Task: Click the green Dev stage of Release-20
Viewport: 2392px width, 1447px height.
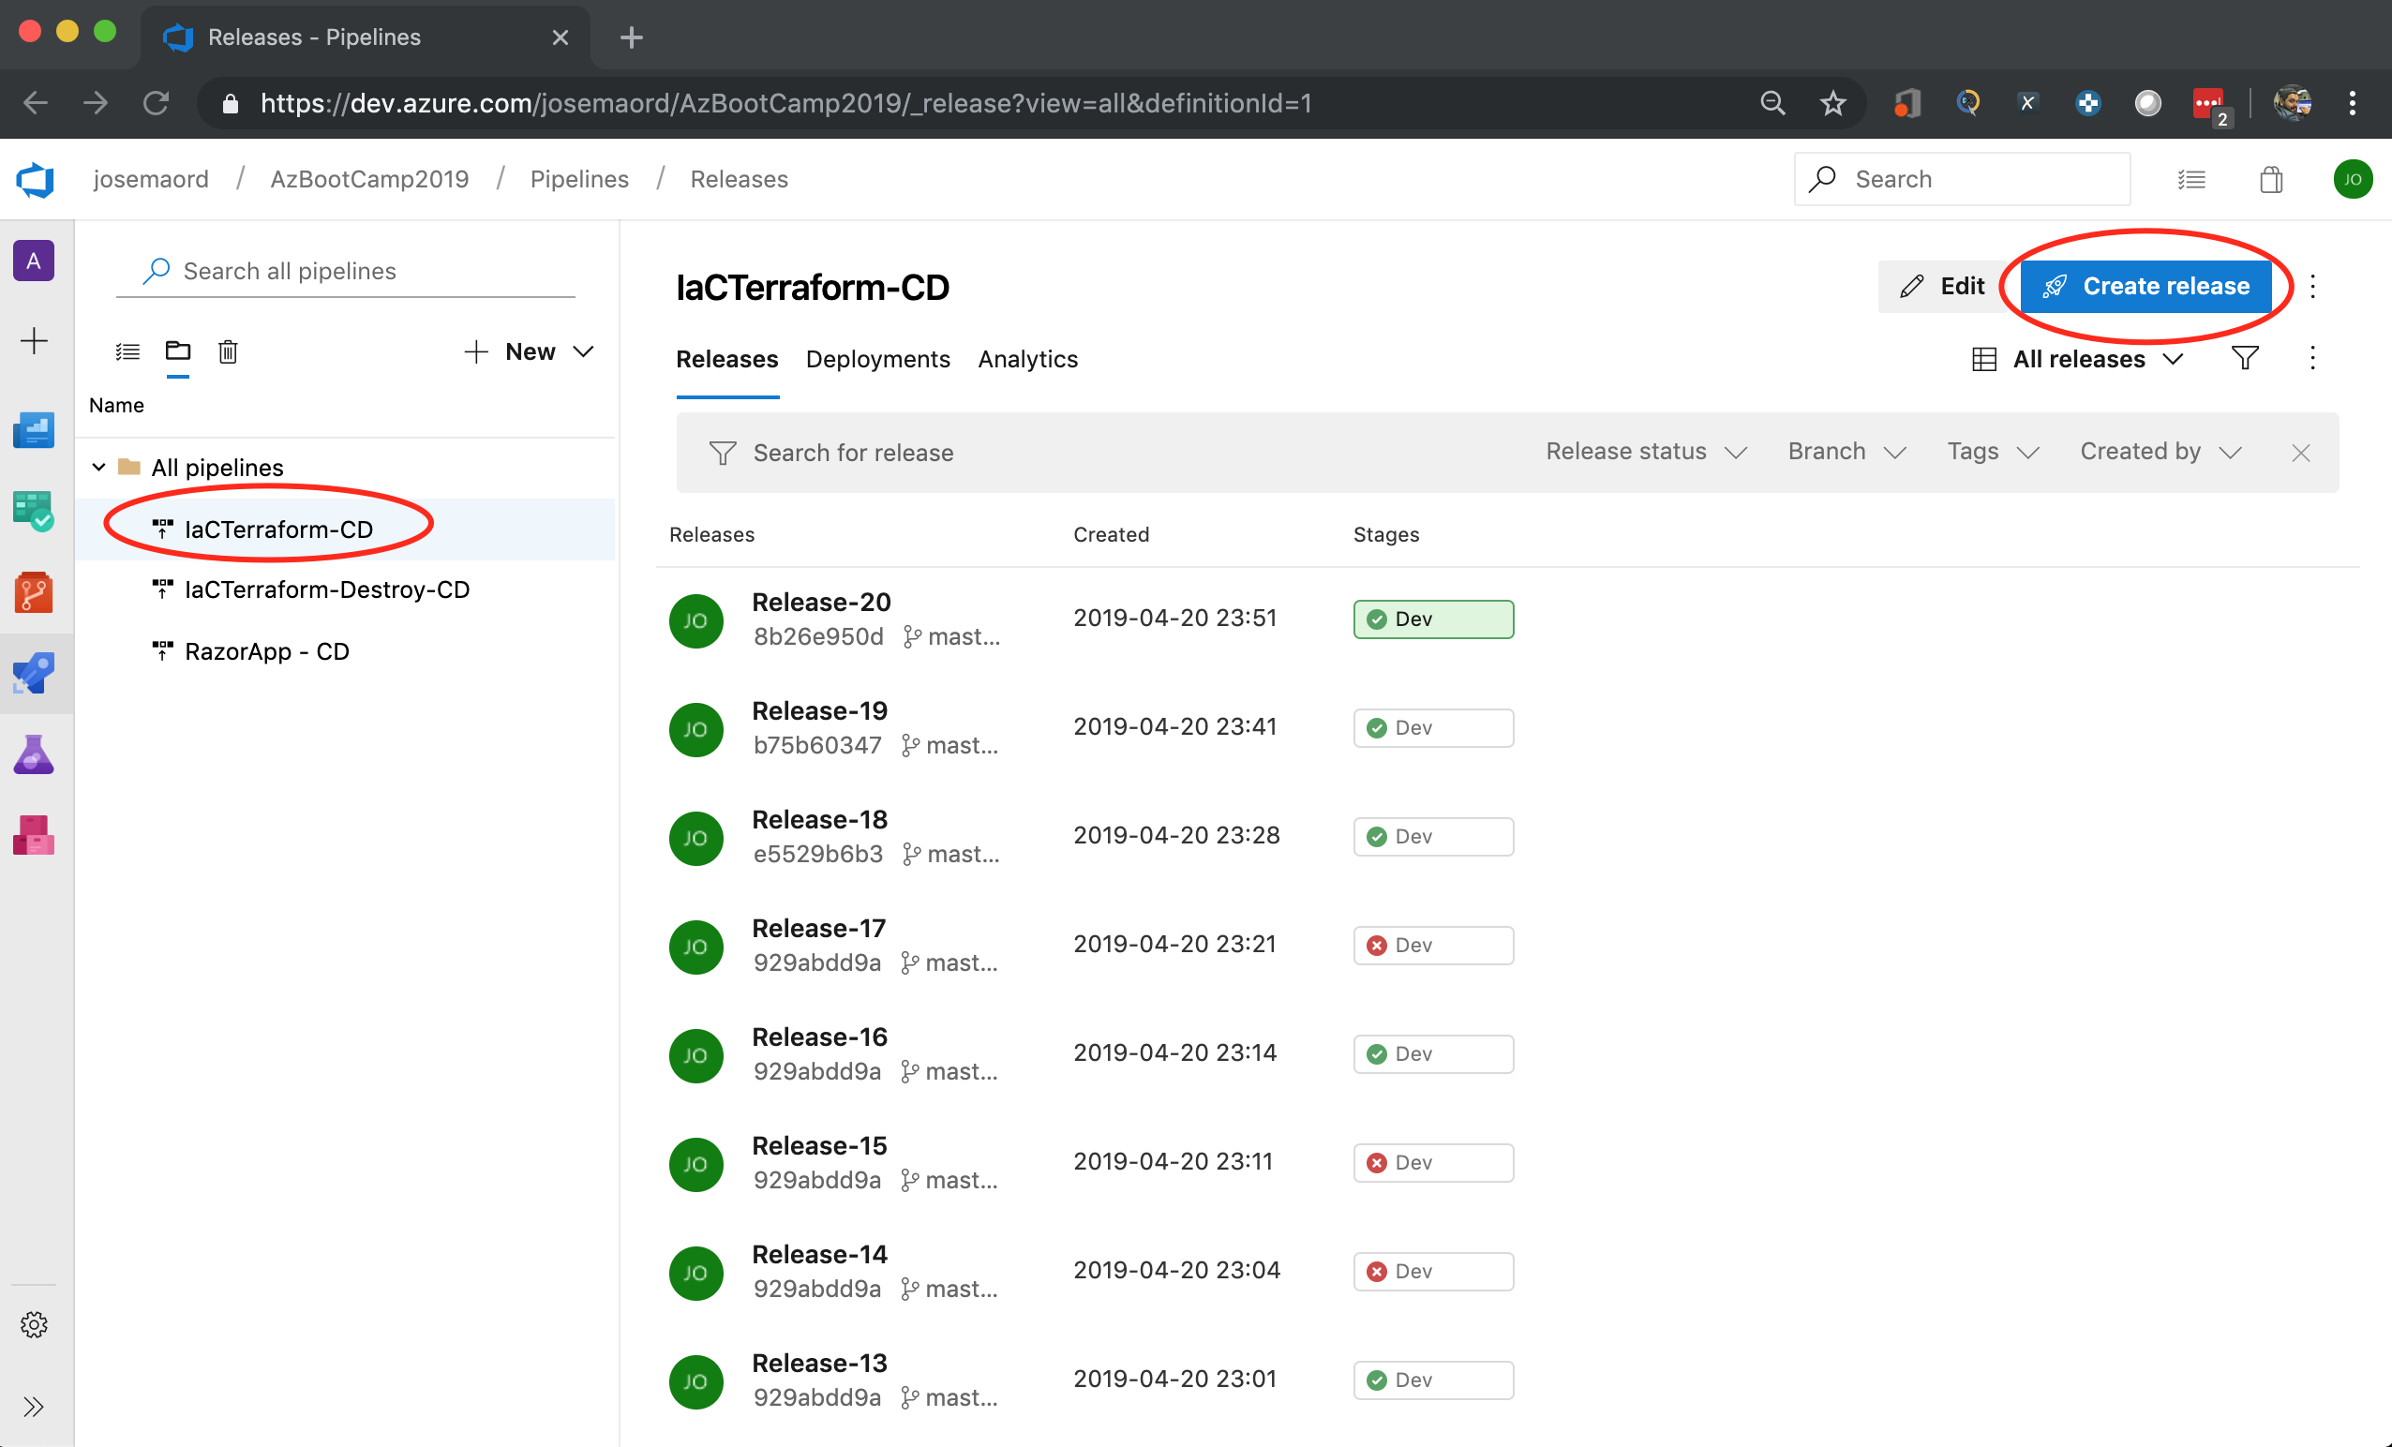Action: point(1433,619)
